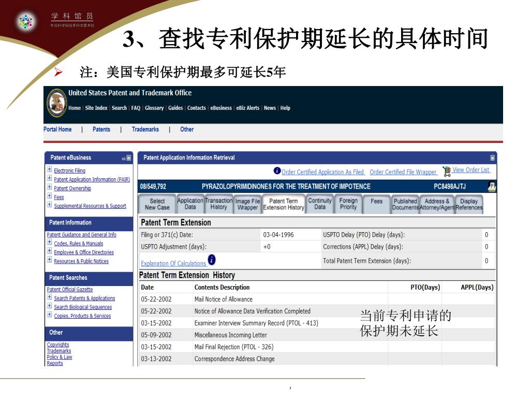The height and width of the screenshot is (398, 530).
Task: Open the Display References tab
Action: coord(469,204)
